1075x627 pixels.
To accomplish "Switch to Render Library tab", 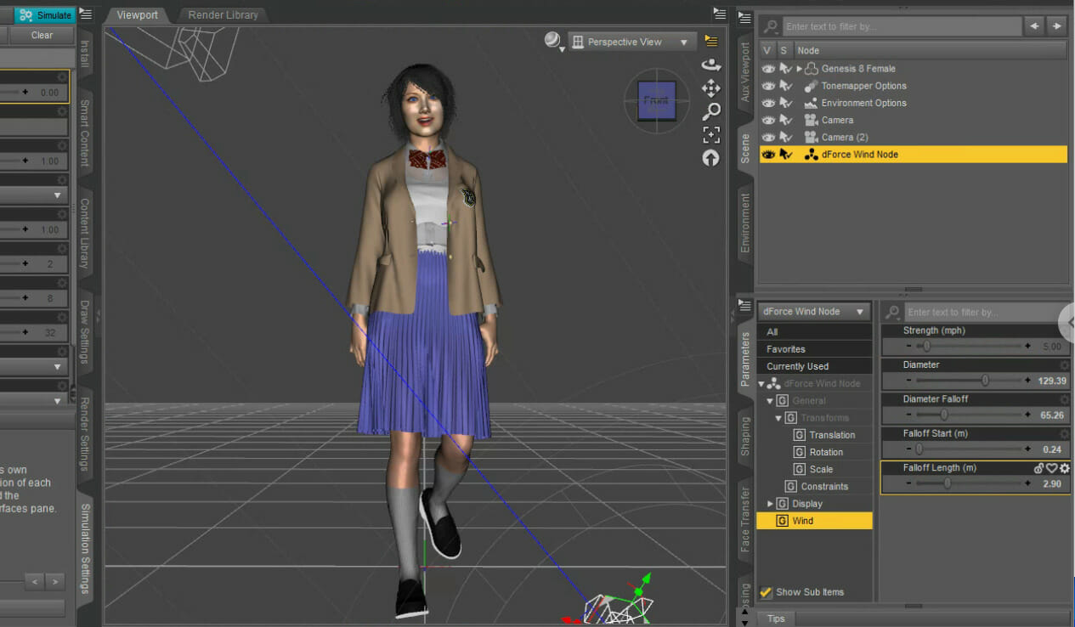I will click(x=223, y=15).
